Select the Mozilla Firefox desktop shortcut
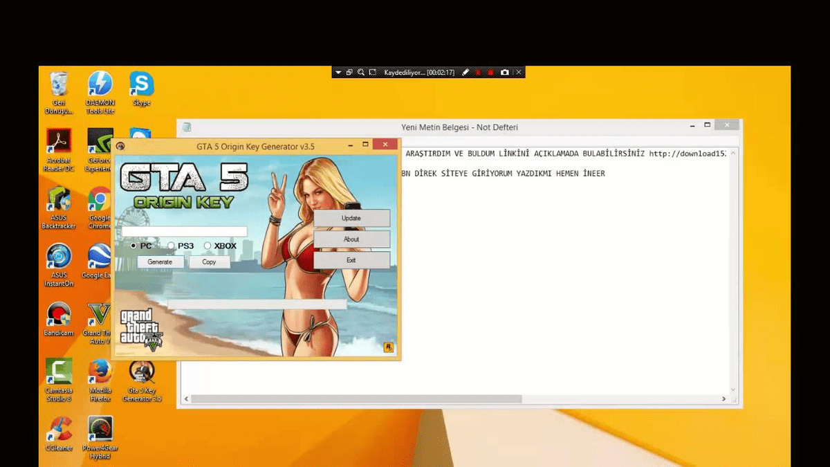 tap(100, 380)
